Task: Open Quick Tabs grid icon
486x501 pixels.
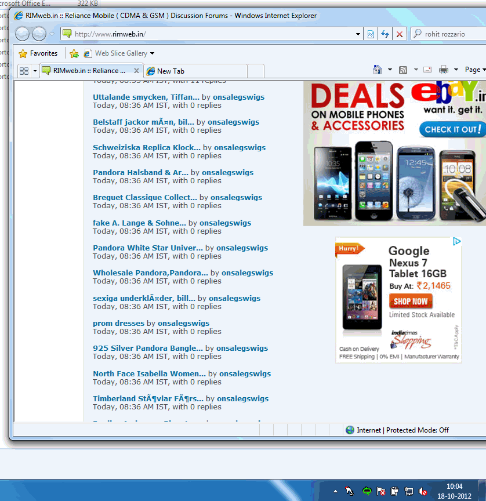Action: tap(24, 71)
